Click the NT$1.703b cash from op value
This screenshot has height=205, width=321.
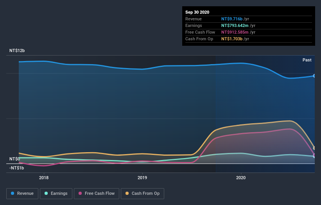pos(232,39)
